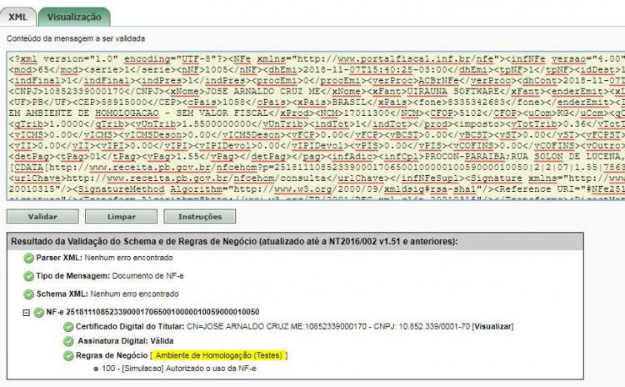Viewport: 625px width, 387px height.
Task: Click highlighted Ambiente de Homologação (Testes) label
Action: (219, 355)
